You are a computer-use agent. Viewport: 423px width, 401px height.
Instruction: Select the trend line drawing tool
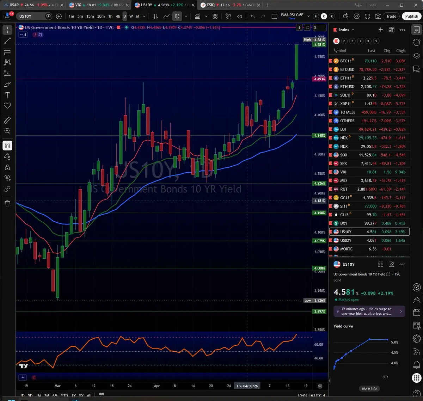[7, 41]
